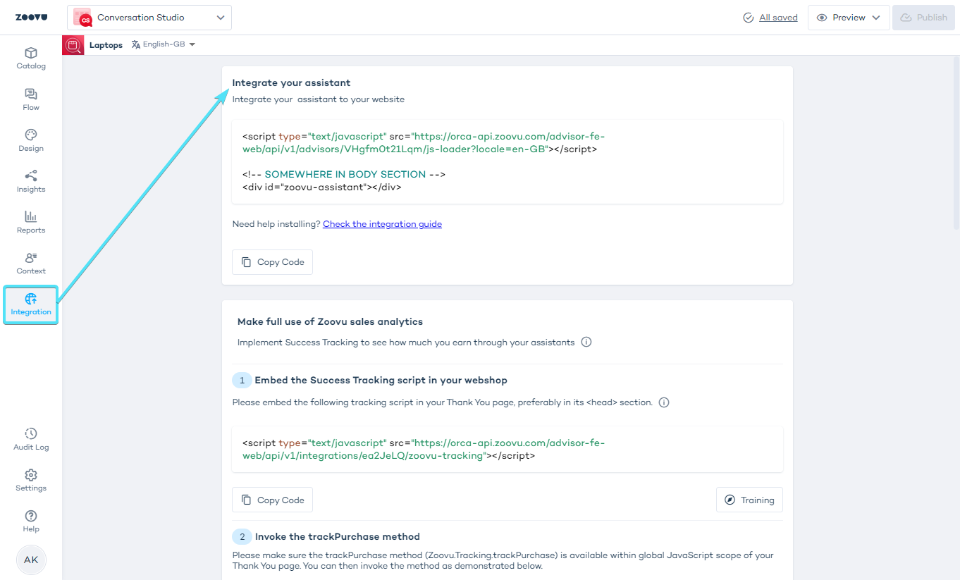Open the Audit Log

(x=31, y=434)
